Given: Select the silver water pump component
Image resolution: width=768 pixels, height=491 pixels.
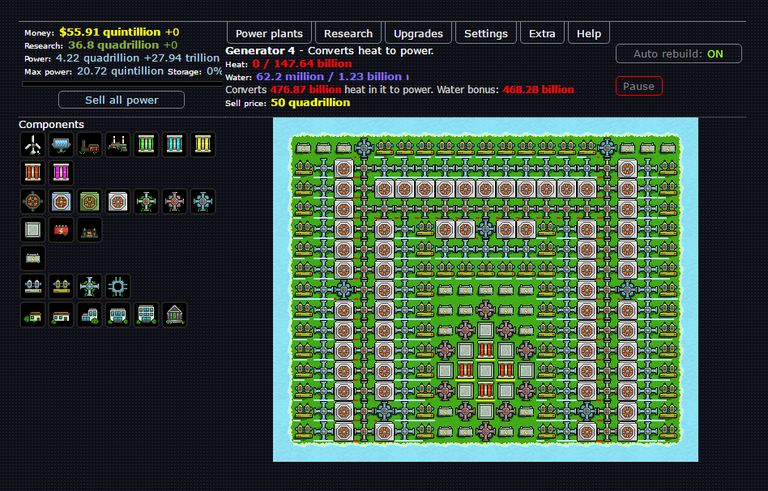Looking at the screenshot, I should click(x=33, y=287).
